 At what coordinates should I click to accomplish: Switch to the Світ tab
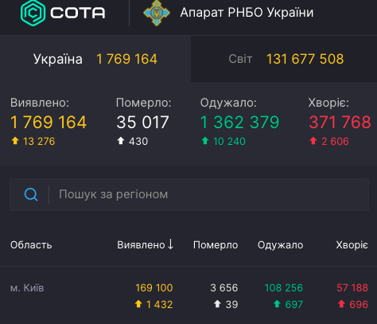pyautogui.click(x=284, y=59)
